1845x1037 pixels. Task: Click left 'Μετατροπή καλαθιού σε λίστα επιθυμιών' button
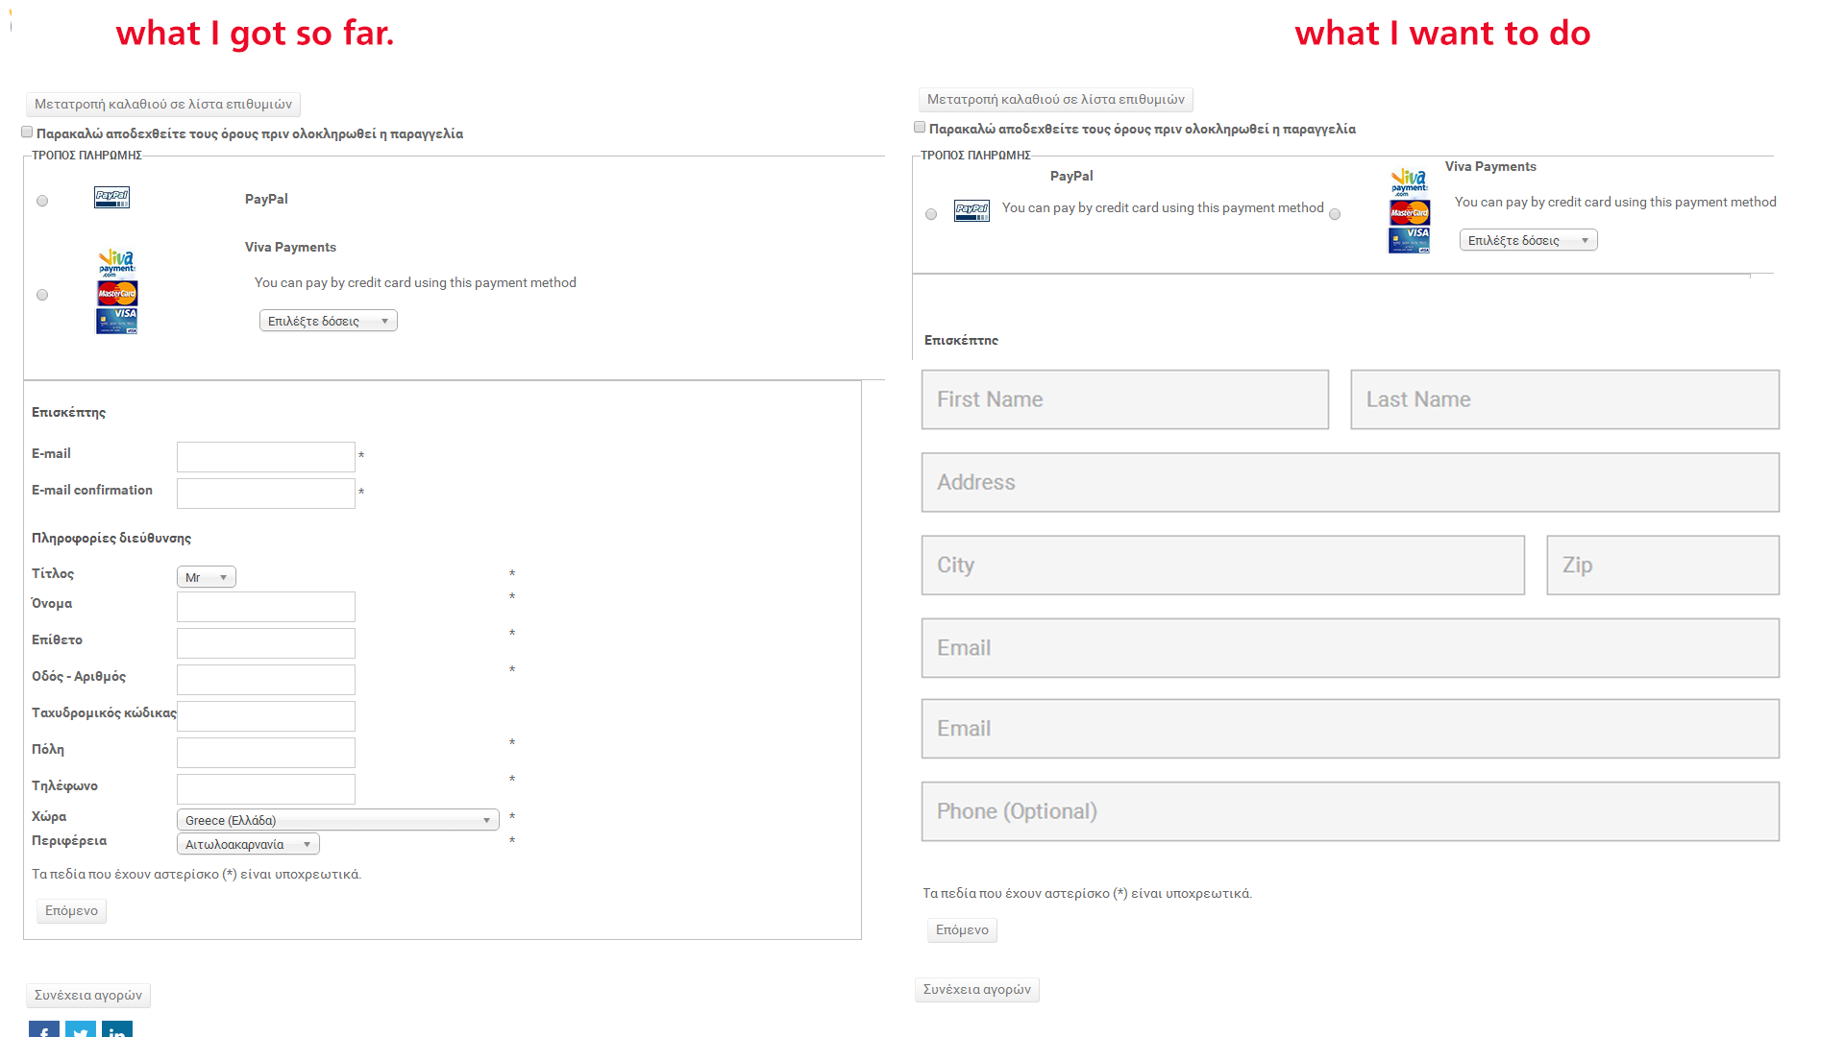pos(163,104)
